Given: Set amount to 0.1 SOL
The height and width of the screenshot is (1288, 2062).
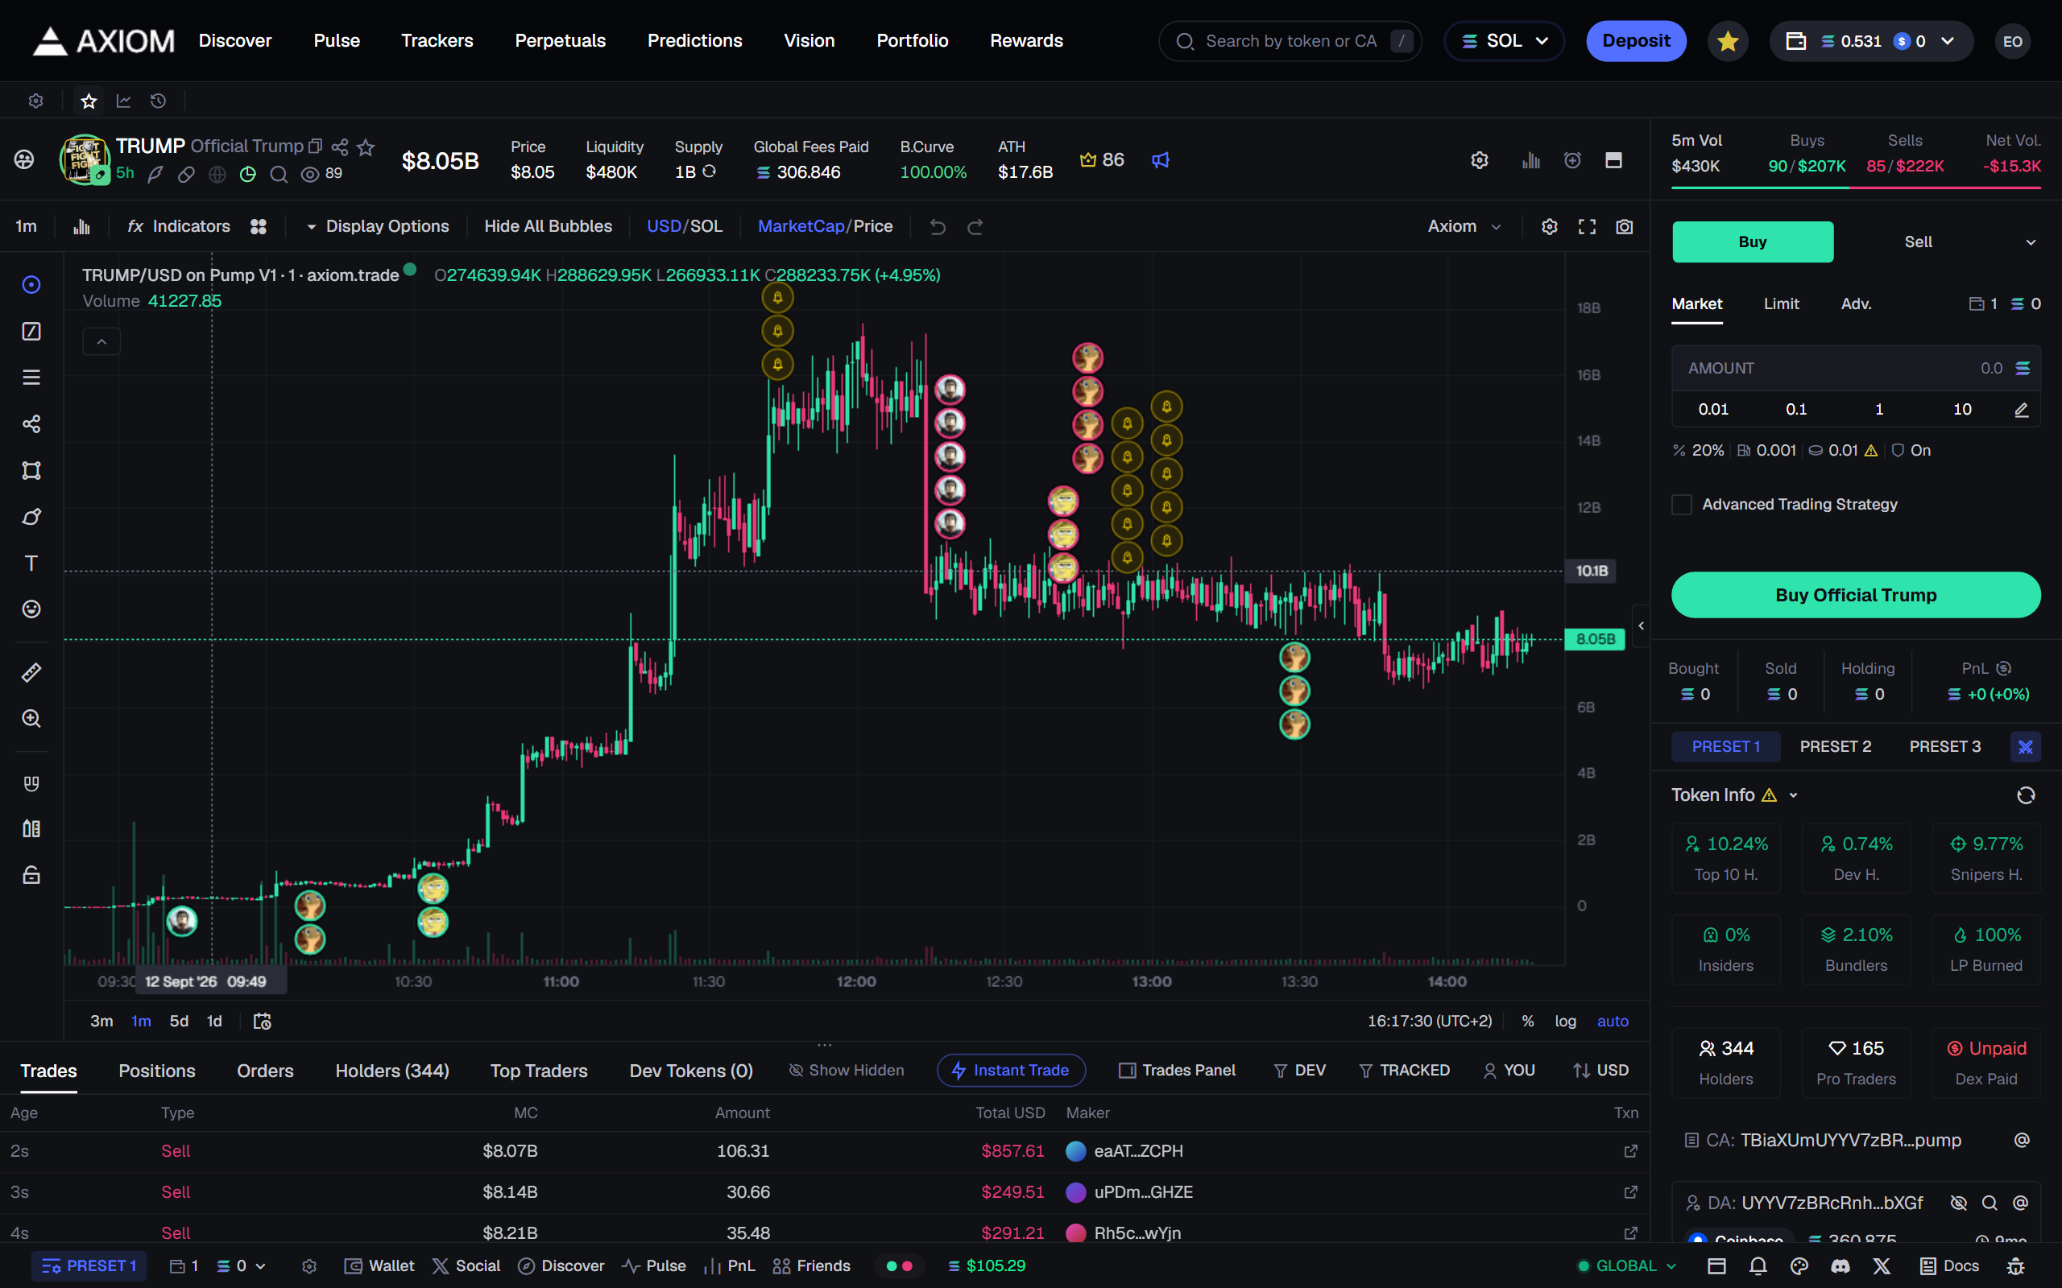Looking at the screenshot, I should click(x=1796, y=410).
